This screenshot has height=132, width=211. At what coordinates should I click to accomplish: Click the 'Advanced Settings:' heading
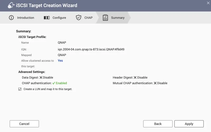[32, 72]
